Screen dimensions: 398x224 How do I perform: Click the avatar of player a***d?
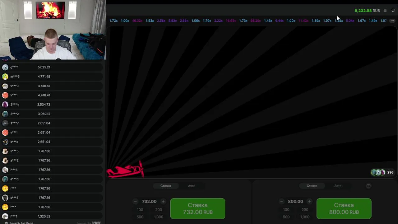click(5, 179)
